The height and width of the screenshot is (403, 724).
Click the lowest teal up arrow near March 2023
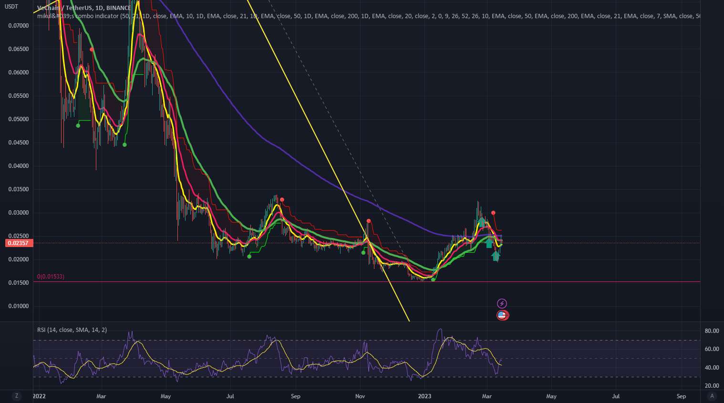pos(496,256)
